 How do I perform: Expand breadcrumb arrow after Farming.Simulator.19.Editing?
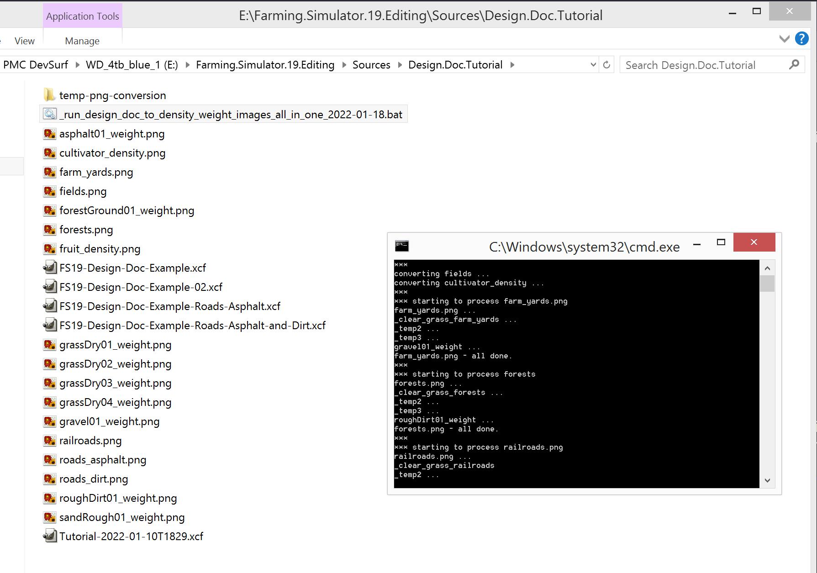(344, 65)
